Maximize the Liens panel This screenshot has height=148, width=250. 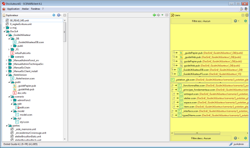point(243,15)
